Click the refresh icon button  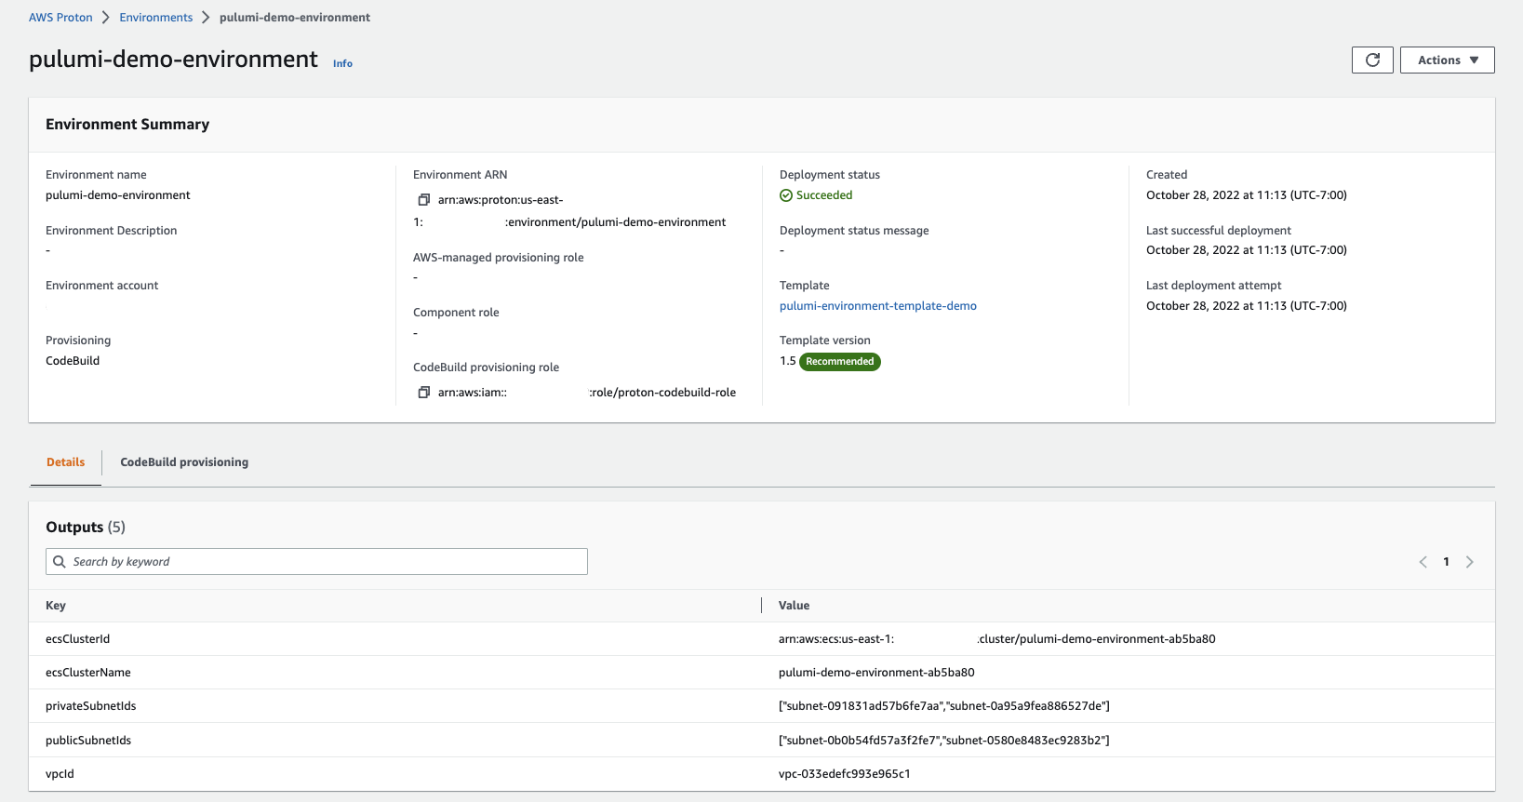tap(1372, 60)
